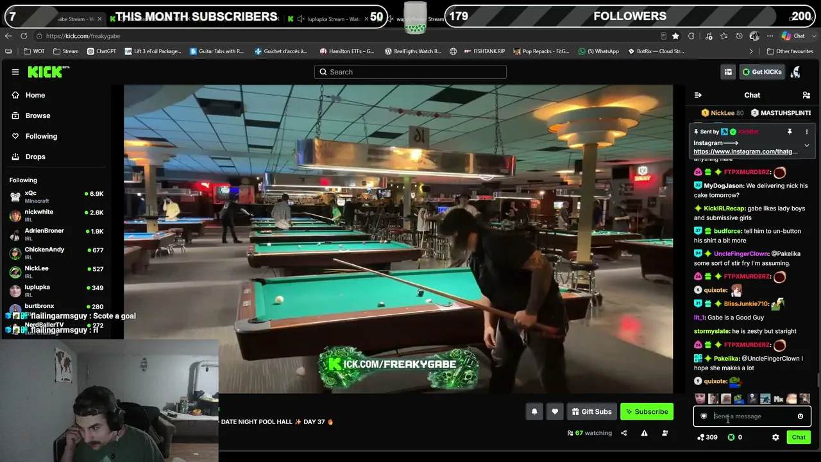The height and width of the screenshot is (462, 821).
Task: Toggle favorite star in address bar
Action: coord(675,36)
